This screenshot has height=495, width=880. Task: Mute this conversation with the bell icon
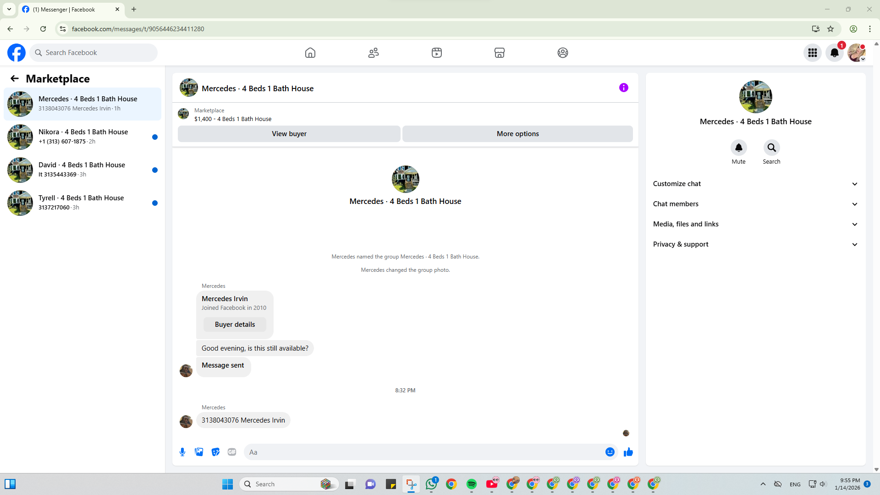click(738, 148)
